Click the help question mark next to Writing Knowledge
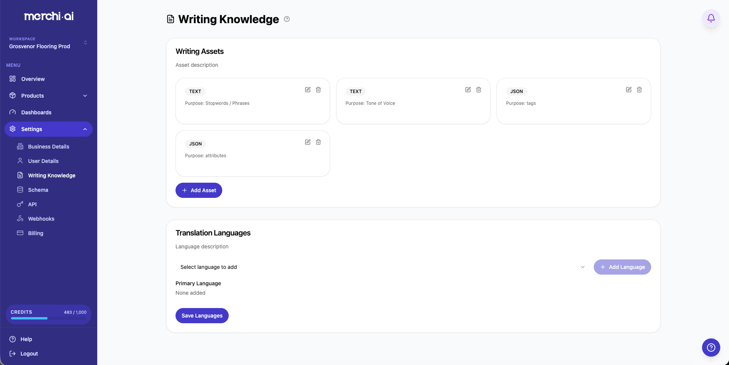729x365 pixels. coord(287,19)
